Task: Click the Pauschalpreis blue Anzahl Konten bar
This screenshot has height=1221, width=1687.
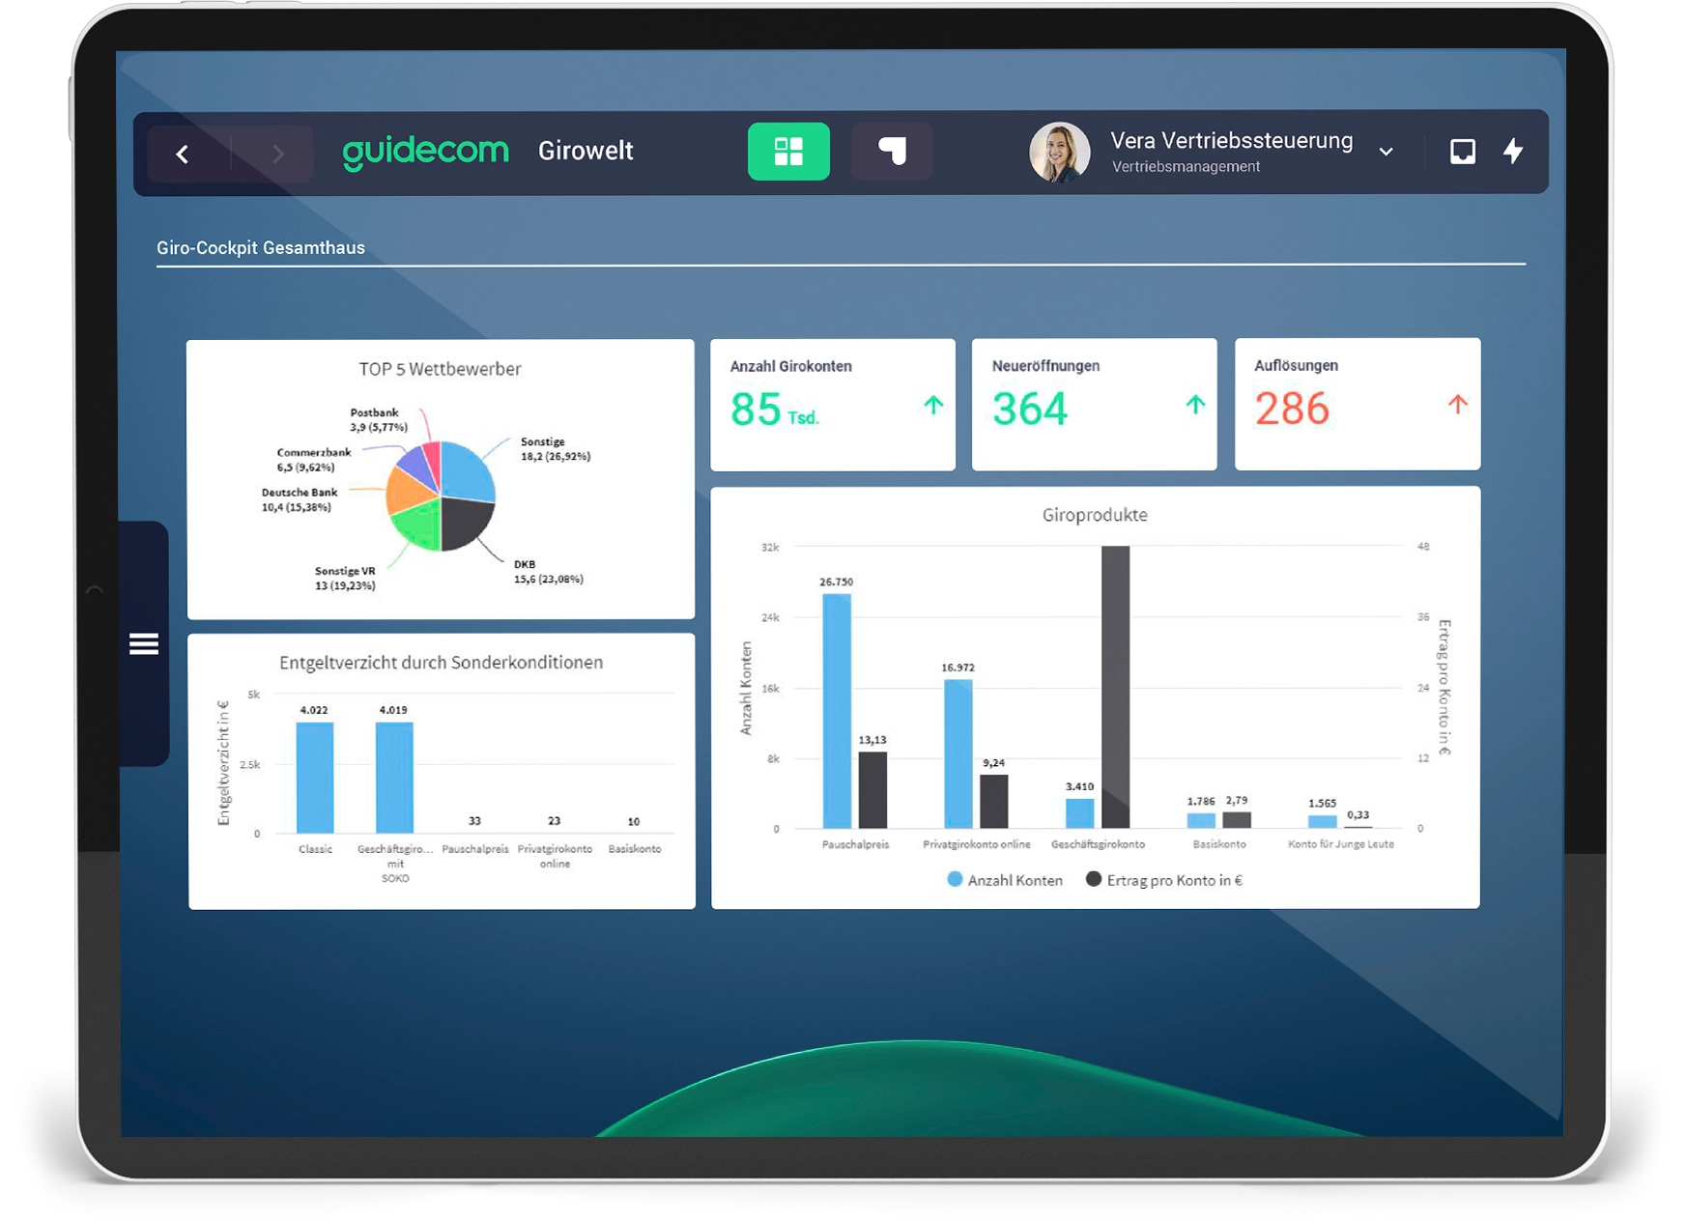Action: pyautogui.click(x=837, y=711)
